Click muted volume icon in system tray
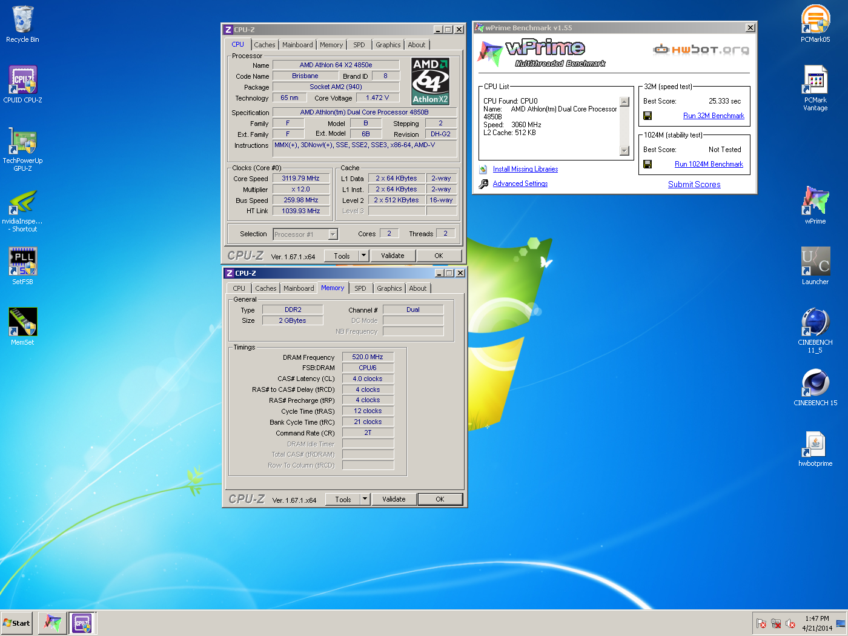Viewport: 848px width, 636px height. coord(790,623)
